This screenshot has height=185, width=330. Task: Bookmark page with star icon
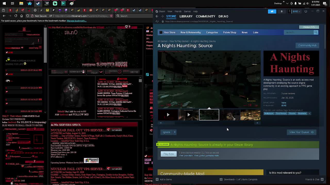(x=111, y=16)
